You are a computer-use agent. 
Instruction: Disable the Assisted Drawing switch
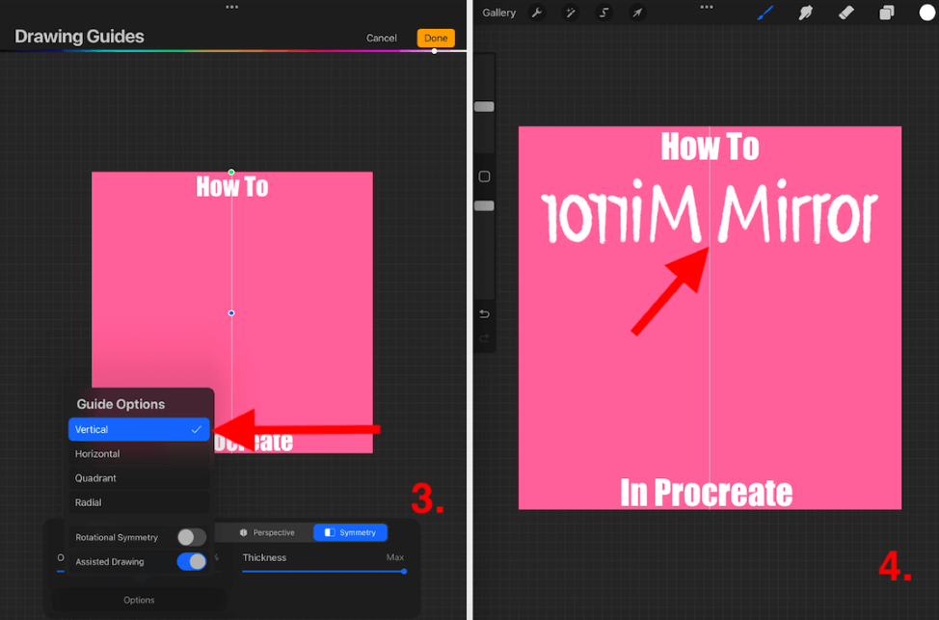192,562
